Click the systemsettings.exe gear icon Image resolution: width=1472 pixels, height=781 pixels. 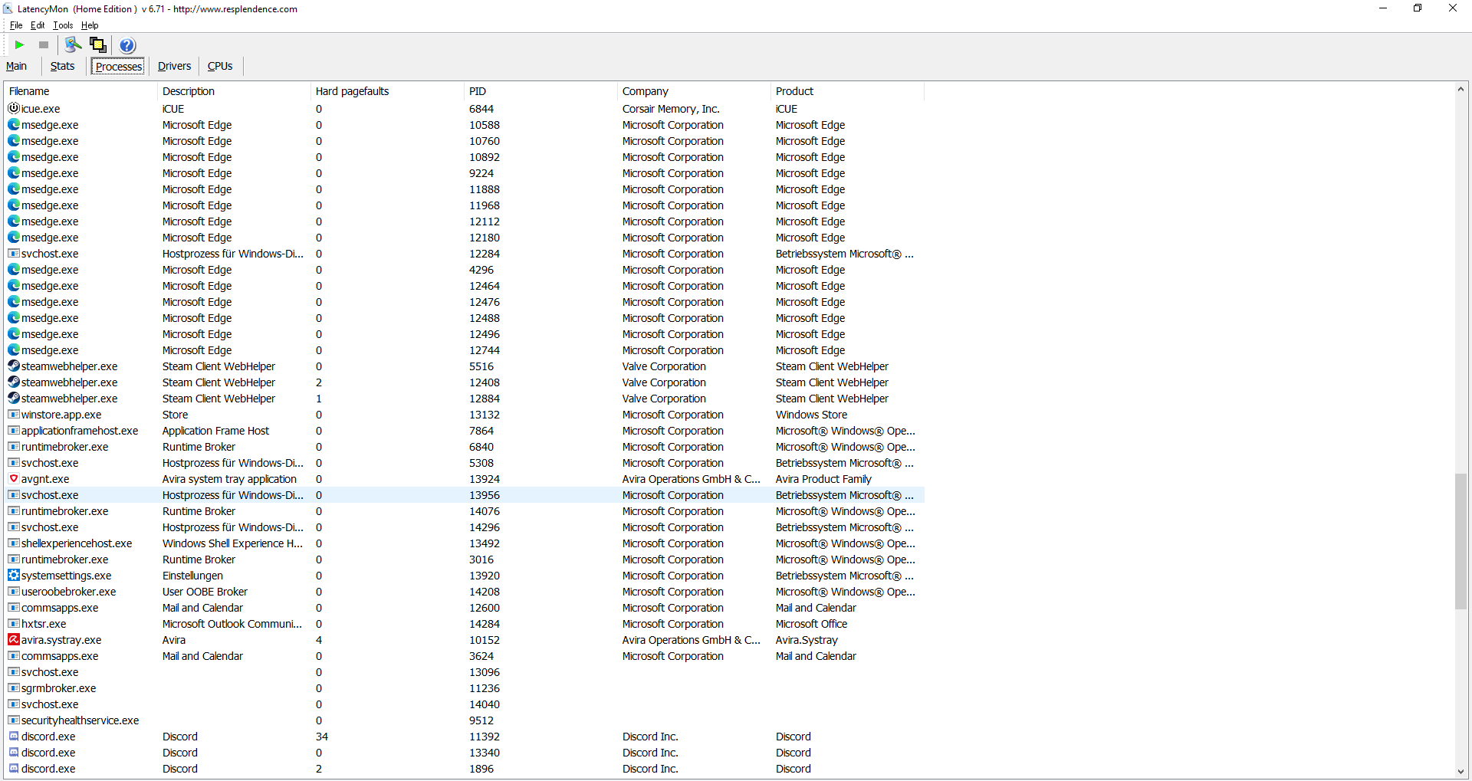(x=14, y=575)
